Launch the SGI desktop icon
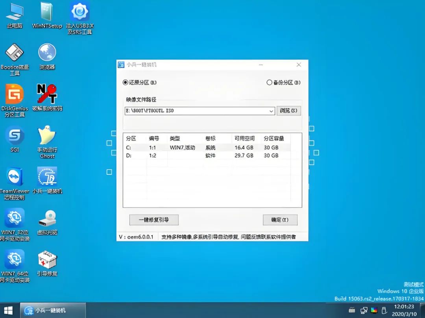425x318 pixels. (15, 139)
